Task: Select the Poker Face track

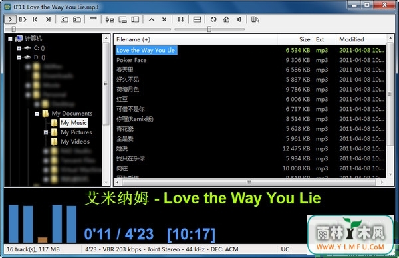Action: 131,60
